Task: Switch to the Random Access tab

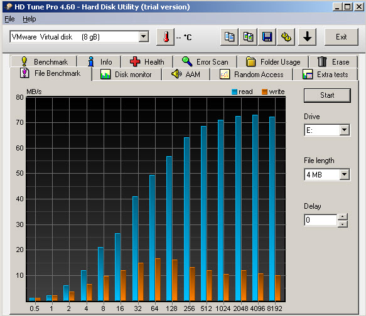Action: pyautogui.click(x=252, y=75)
